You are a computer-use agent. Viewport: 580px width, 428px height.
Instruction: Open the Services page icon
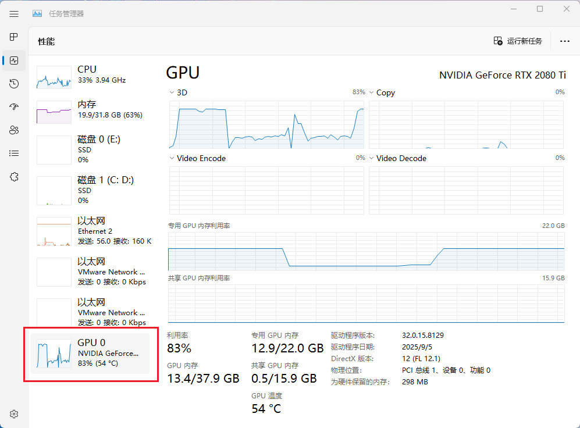pyautogui.click(x=14, y=177)
